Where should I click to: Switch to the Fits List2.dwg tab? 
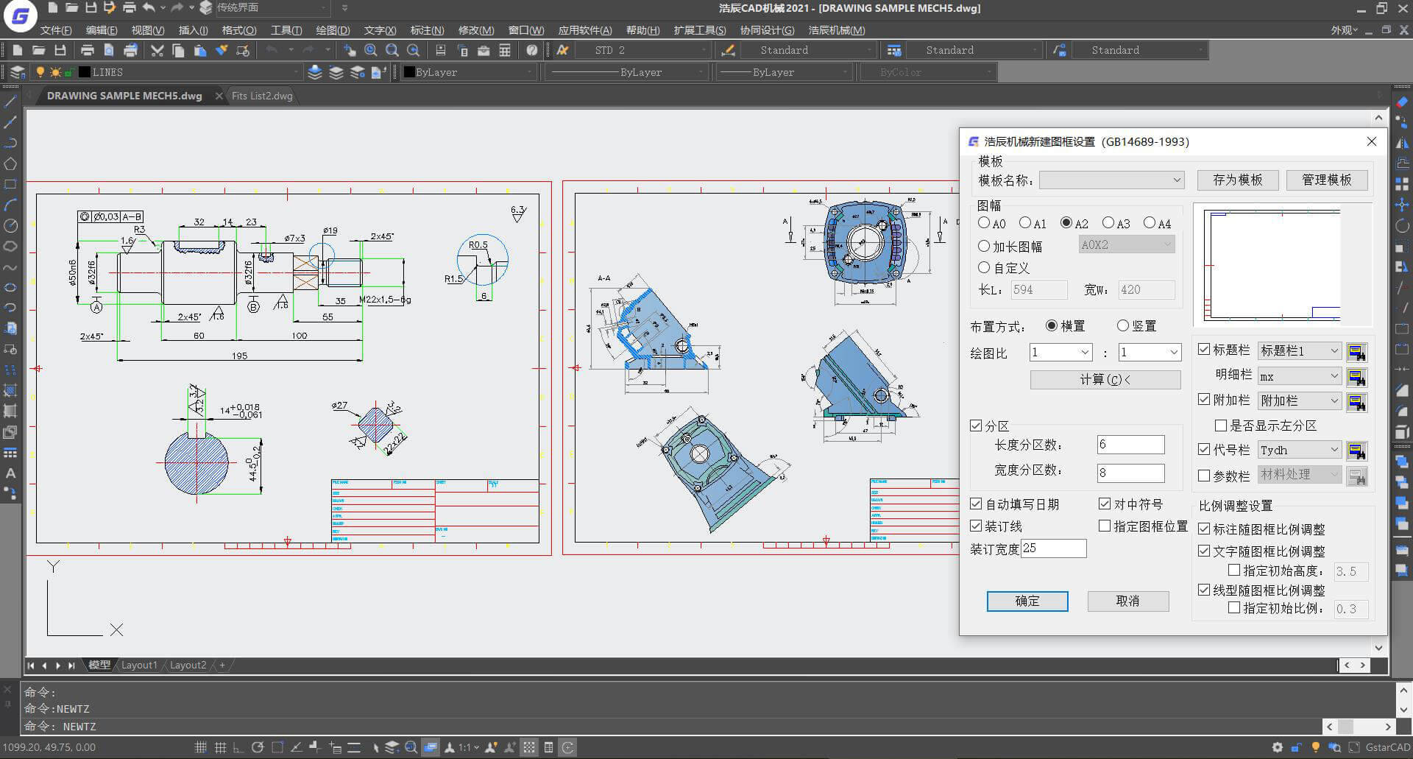tap(262, 96)
